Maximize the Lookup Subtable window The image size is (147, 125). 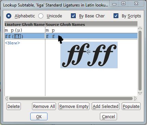(x=123, y=4)
